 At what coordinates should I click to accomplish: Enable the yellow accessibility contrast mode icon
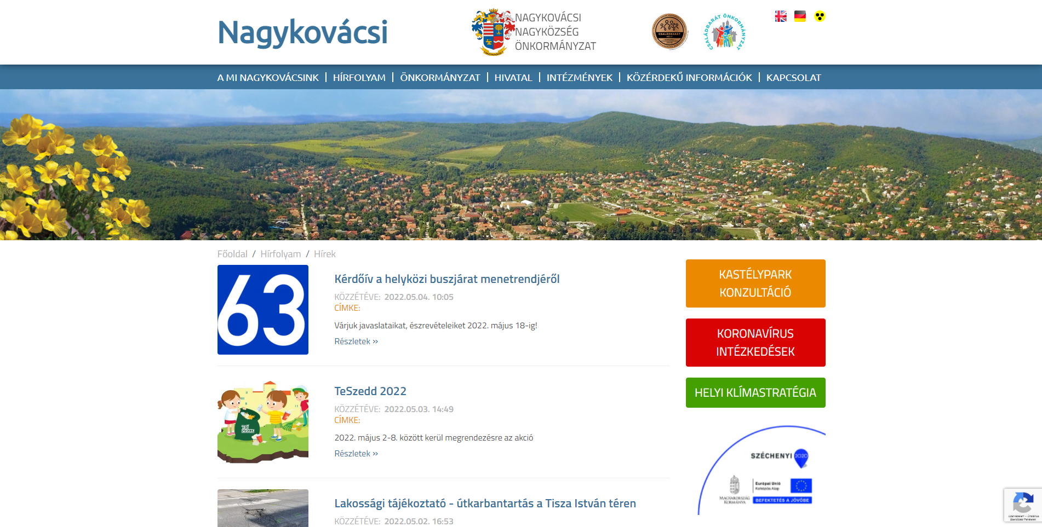point(820,16)
